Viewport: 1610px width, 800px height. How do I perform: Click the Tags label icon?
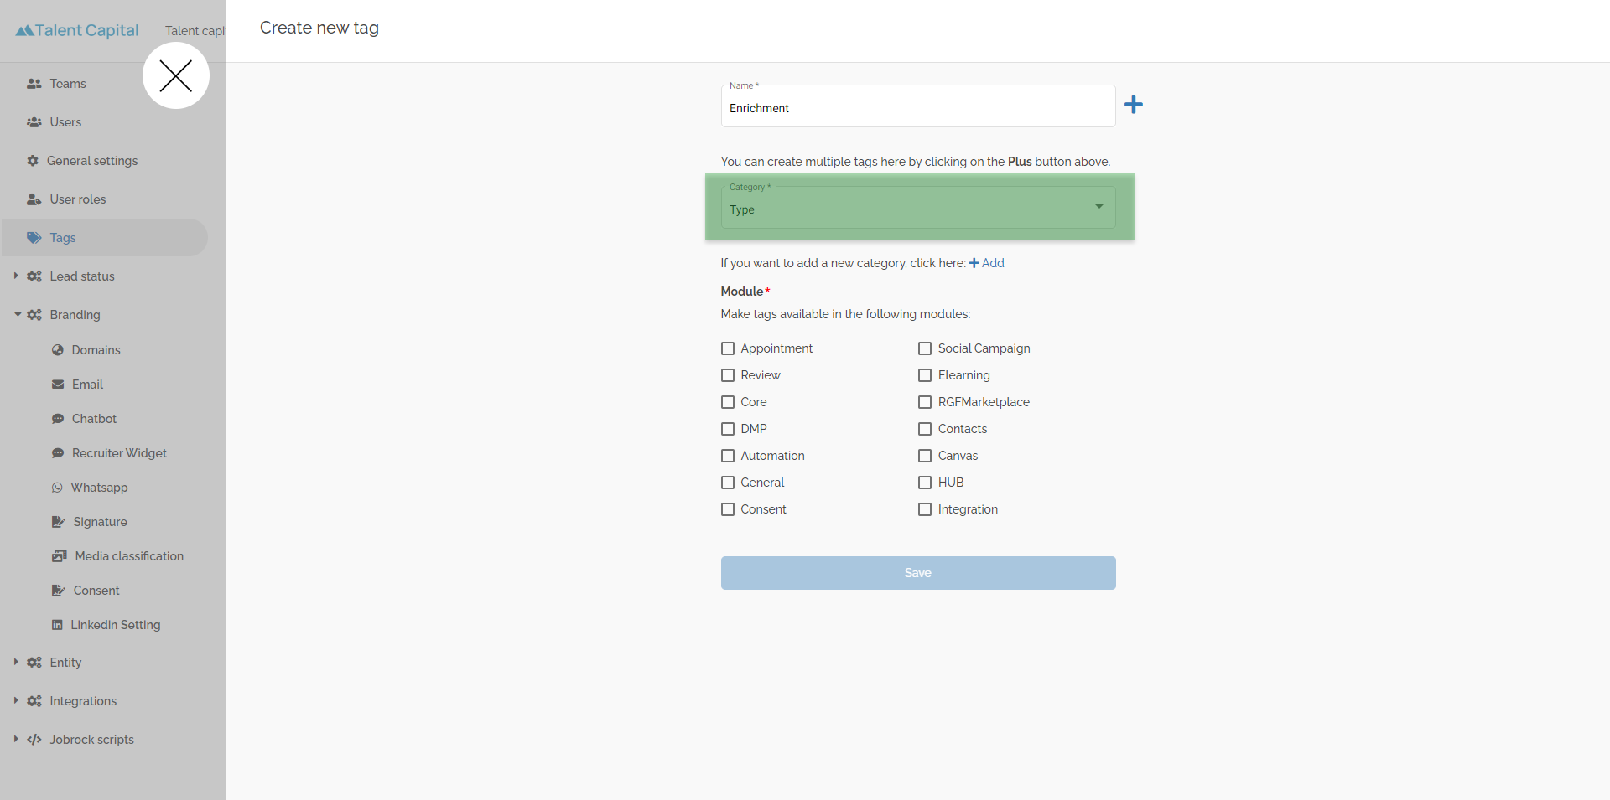[x=34, y=238]
